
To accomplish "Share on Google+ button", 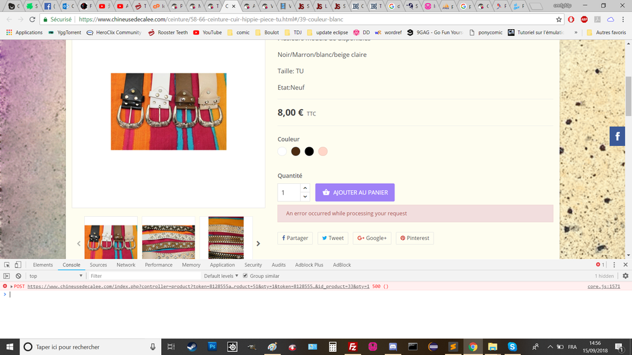I will [x=372, y=238].
